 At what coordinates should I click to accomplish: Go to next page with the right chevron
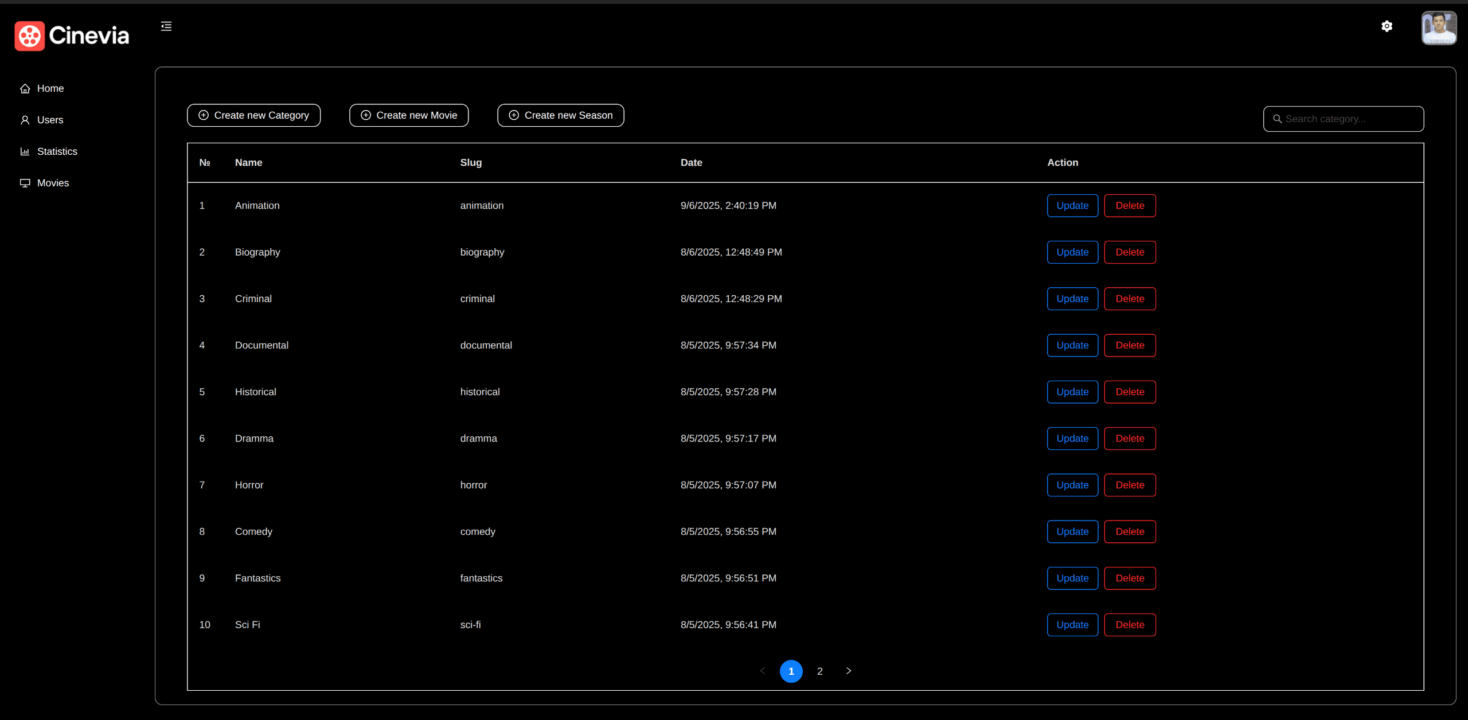[x=849, y=671]
